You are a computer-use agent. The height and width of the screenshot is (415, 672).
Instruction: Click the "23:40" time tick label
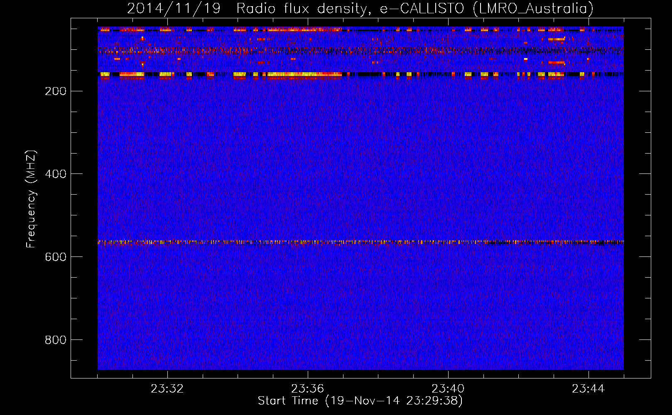pyautogui.click(x=448, y=389)
